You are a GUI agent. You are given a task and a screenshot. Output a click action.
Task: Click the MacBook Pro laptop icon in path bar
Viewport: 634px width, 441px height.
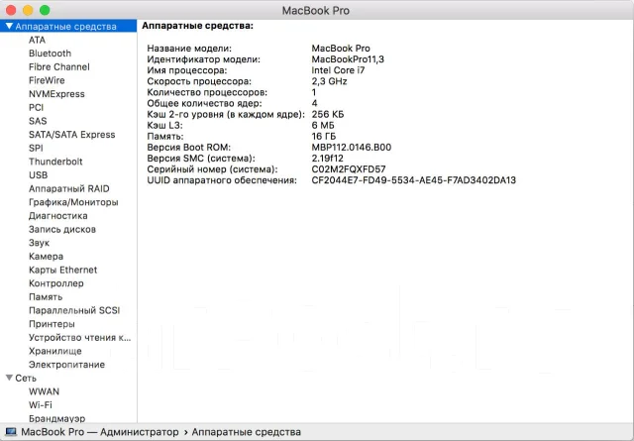(11, 432)
